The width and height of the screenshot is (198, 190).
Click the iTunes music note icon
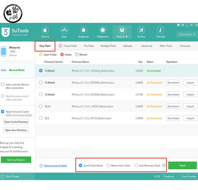pos(60,46)
